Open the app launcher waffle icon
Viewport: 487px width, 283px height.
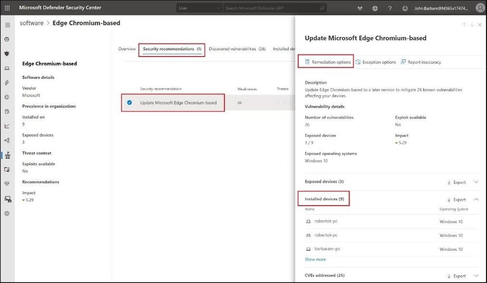click(x=7, y=8)
